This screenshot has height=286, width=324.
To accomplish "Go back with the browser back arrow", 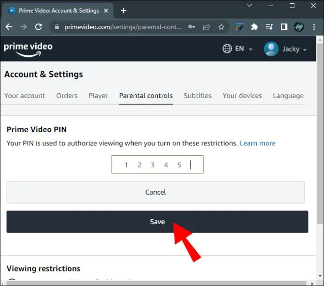I will click(9, 27).
